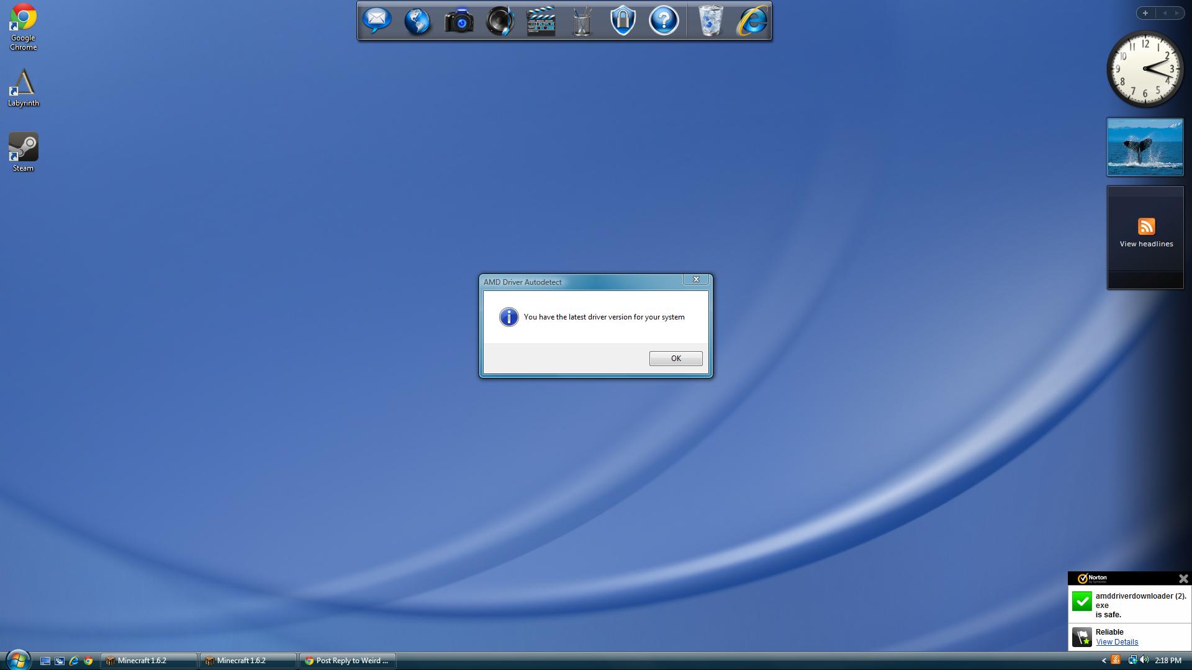This screenshot has height=670, width=1192.
Task: Open the globe icon in the dock
Action: point(417,21)
